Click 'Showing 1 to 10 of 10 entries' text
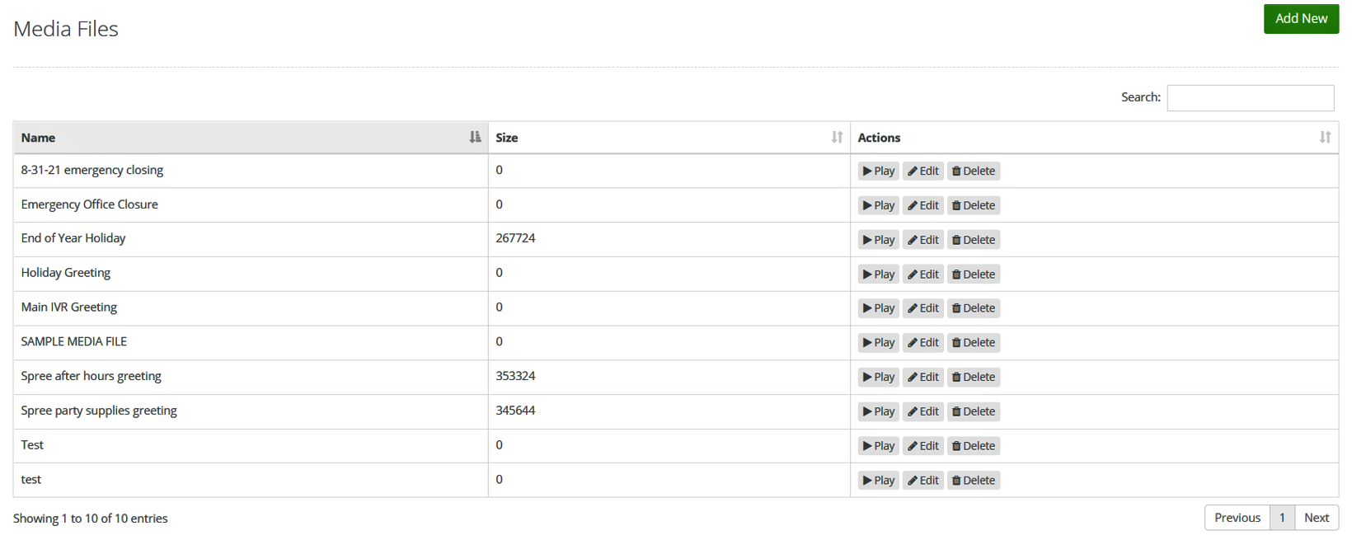1352x540 pixels. coord(91,519)
